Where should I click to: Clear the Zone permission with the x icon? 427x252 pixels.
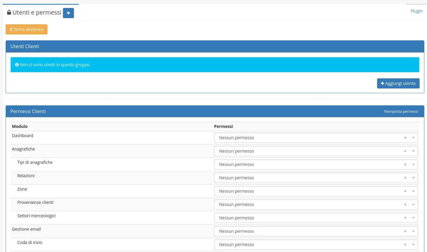405,191
